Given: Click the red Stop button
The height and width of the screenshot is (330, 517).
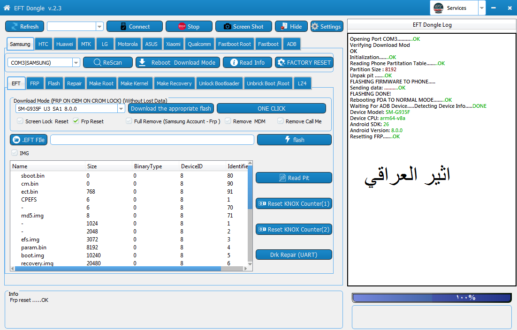Looking at the screenshot, I should [189, 26].
